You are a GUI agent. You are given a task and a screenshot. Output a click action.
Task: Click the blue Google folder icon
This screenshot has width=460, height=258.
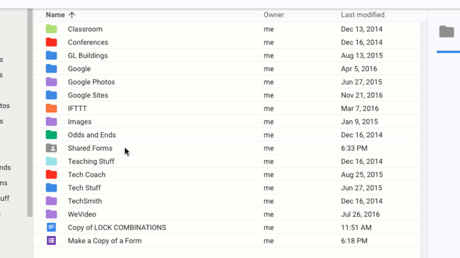[x=51, y=69]
